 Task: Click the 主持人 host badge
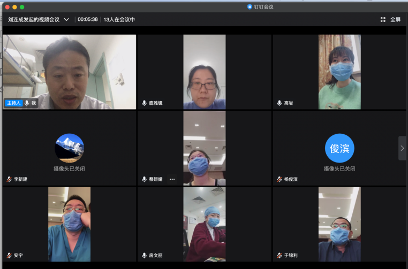(x=13, y=103)
